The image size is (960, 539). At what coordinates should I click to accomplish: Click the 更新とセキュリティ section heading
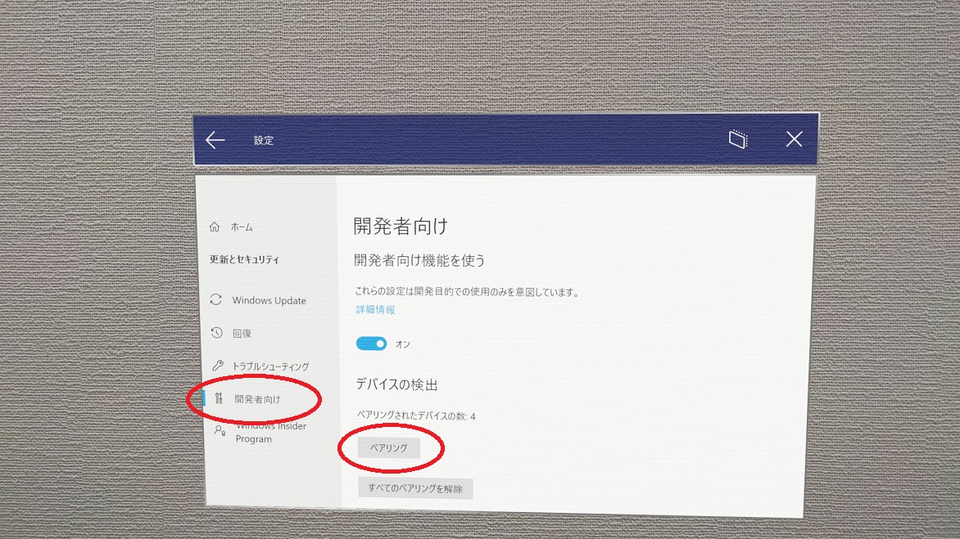click(x=244, y=259)
